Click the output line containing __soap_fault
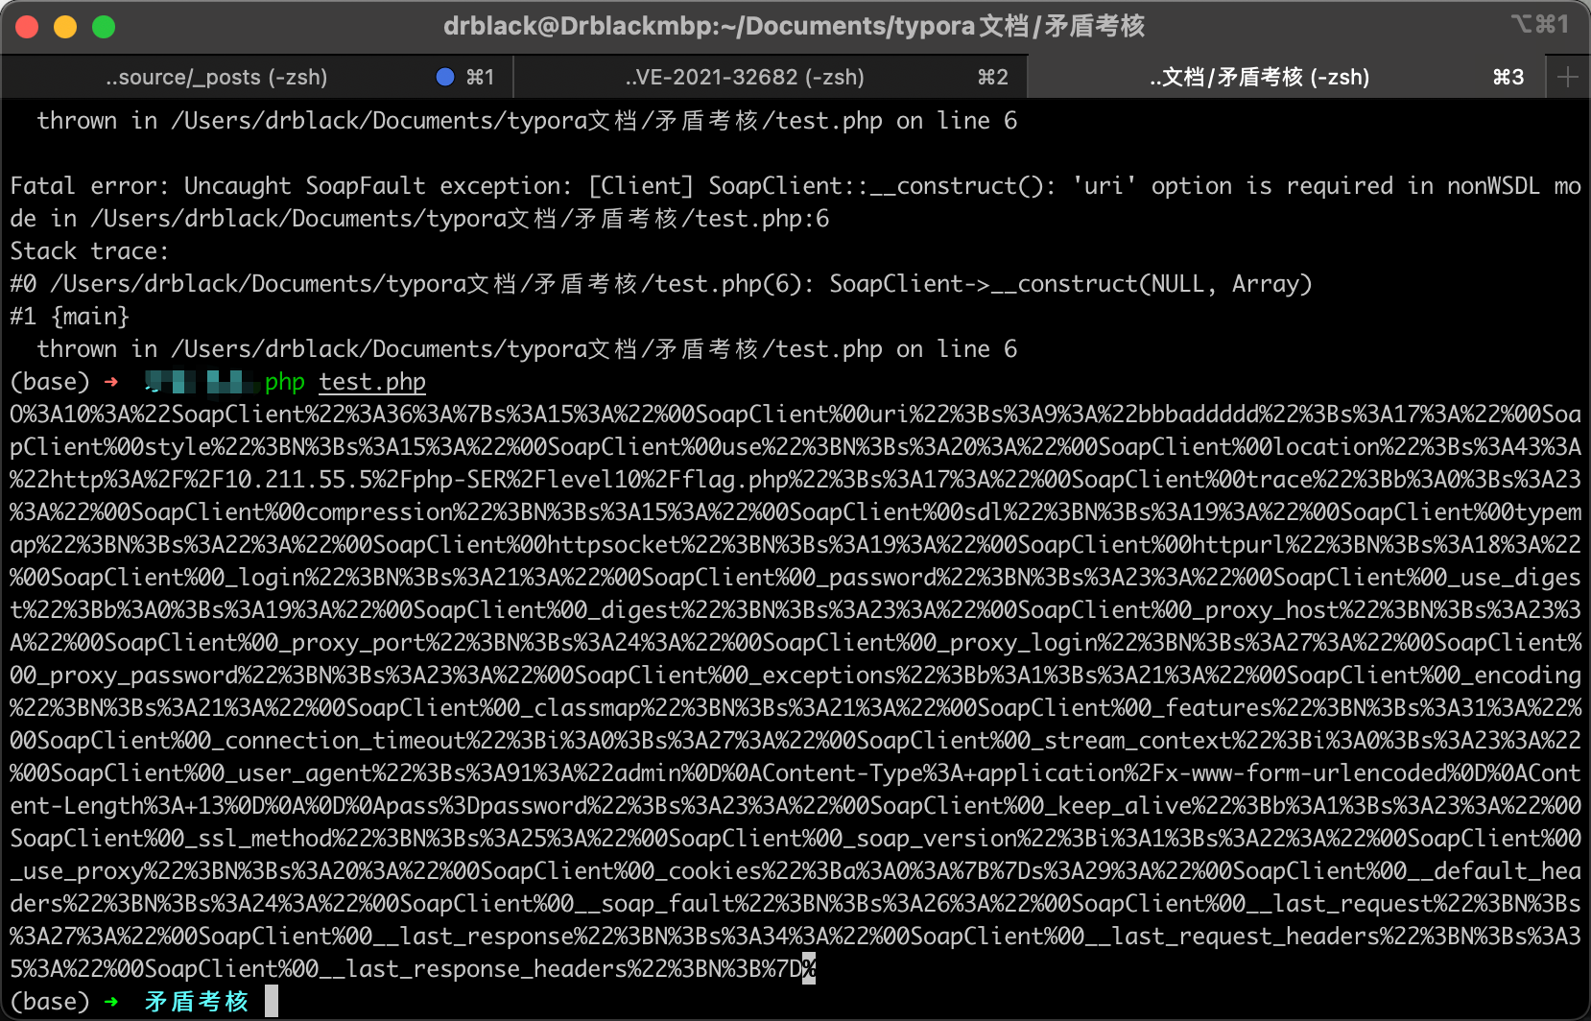1591x1021 pixels. coord(795,904)
